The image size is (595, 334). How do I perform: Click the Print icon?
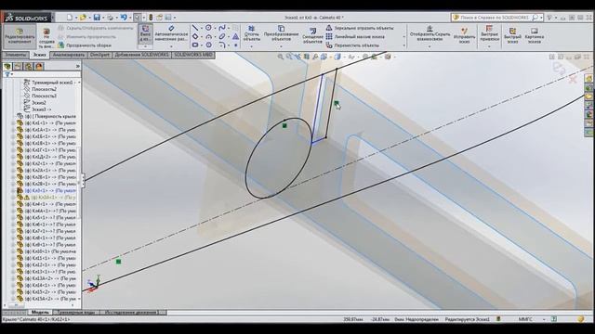(110, 18)
